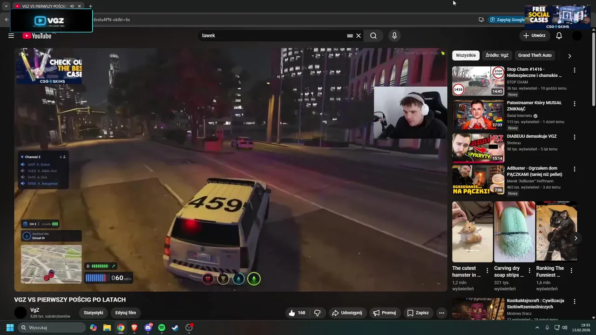The width and height of the screenshot is (596, 335).
Task: Run search with magnifier button
Action: coord(373,36)
